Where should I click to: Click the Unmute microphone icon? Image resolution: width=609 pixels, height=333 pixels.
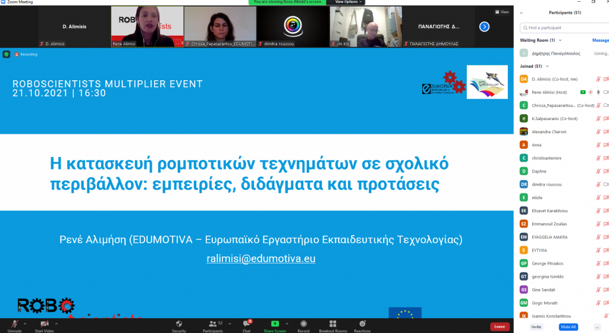[15, 323]
